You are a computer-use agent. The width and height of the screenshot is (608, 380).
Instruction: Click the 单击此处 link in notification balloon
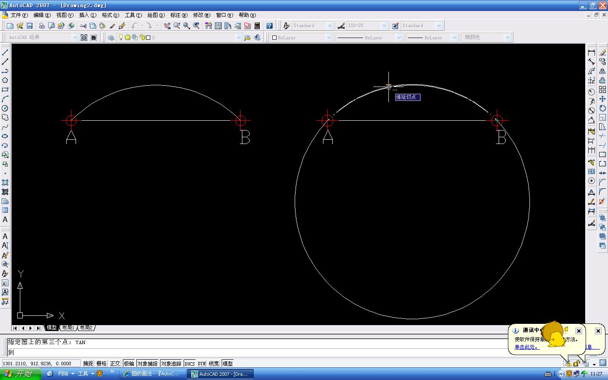527,347
